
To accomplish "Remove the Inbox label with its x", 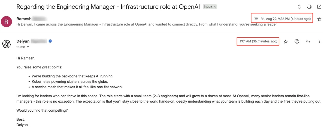I will [x=214, y=7].
